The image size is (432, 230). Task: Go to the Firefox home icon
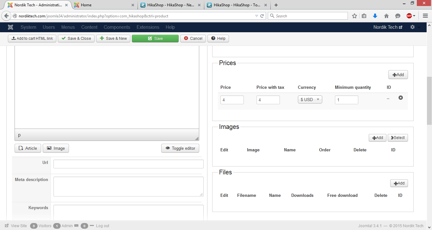(386, 16)
